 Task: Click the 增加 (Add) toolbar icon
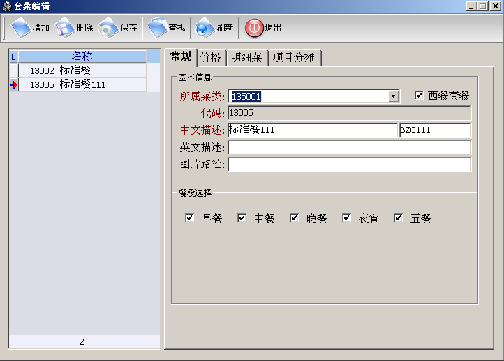[x=30, y=28]
